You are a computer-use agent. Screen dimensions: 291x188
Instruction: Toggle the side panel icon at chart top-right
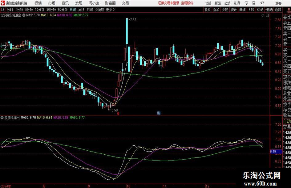267,15
